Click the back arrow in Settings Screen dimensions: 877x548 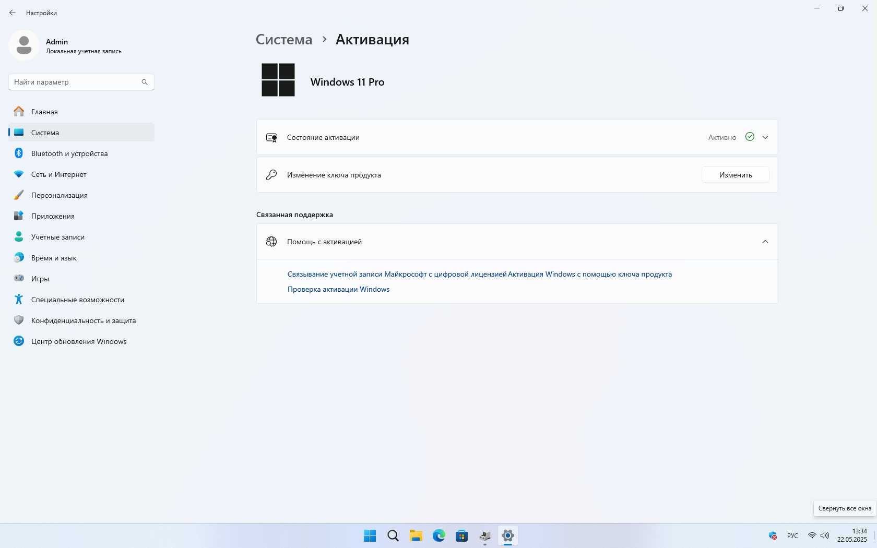[x=13, y=13]
